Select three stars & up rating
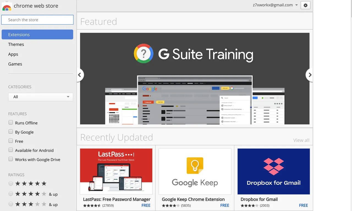This screenshot has height=211, width=352. pos(11,204)
